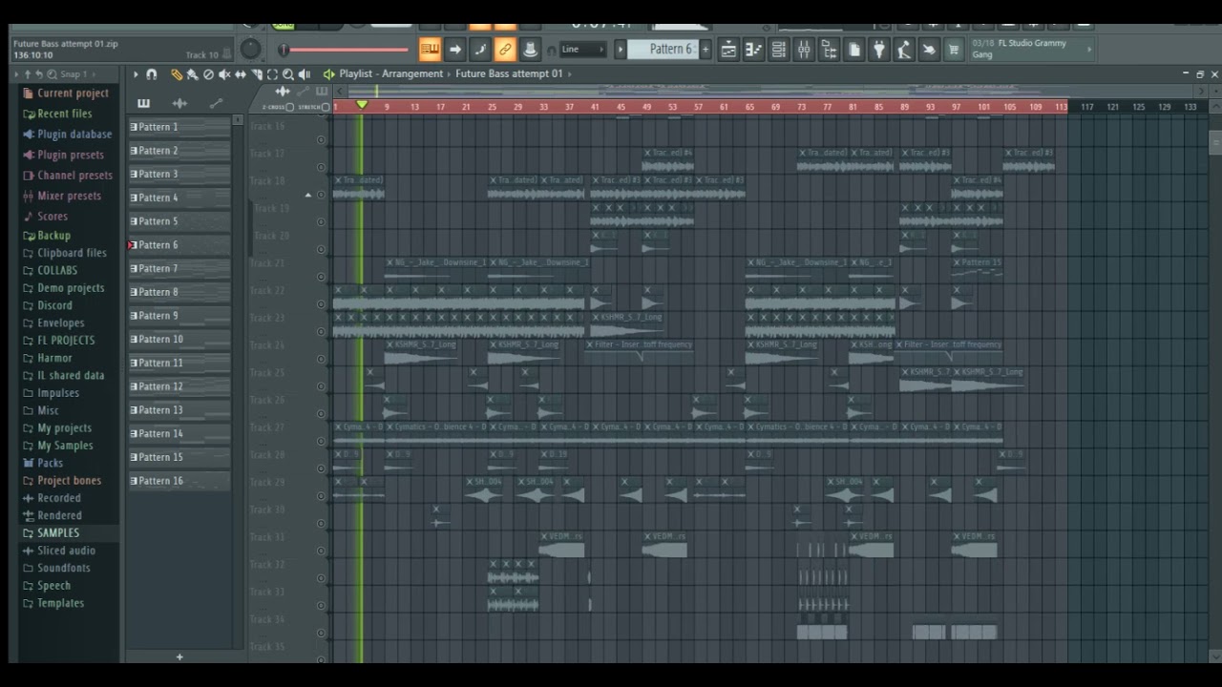This screenshot has width=1222, height=687.
Task: Click the green playhead marker on timeline
Action: pos(362,105)
